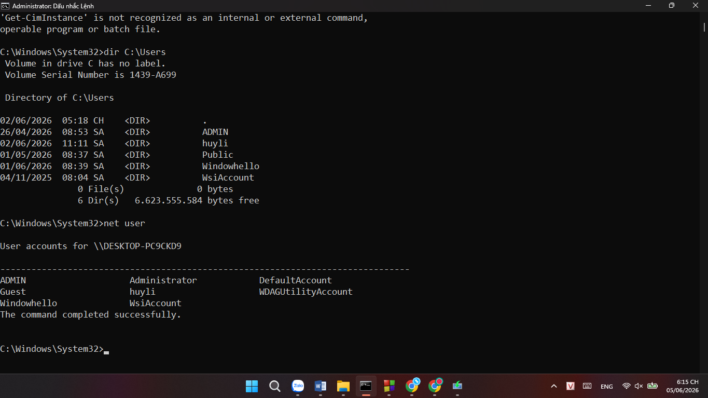Click the WsiAccount folder in dir listing
708x398 pixels.
[x=228, y=177]
